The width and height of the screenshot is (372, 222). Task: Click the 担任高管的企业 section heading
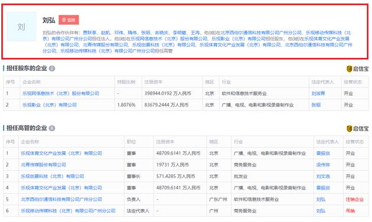(27, 128)
